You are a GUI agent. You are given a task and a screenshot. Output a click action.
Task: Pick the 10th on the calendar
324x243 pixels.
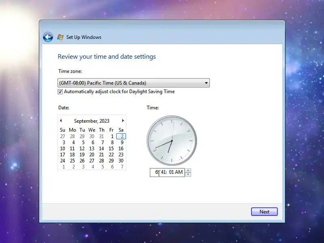click(x=62, y=149)
